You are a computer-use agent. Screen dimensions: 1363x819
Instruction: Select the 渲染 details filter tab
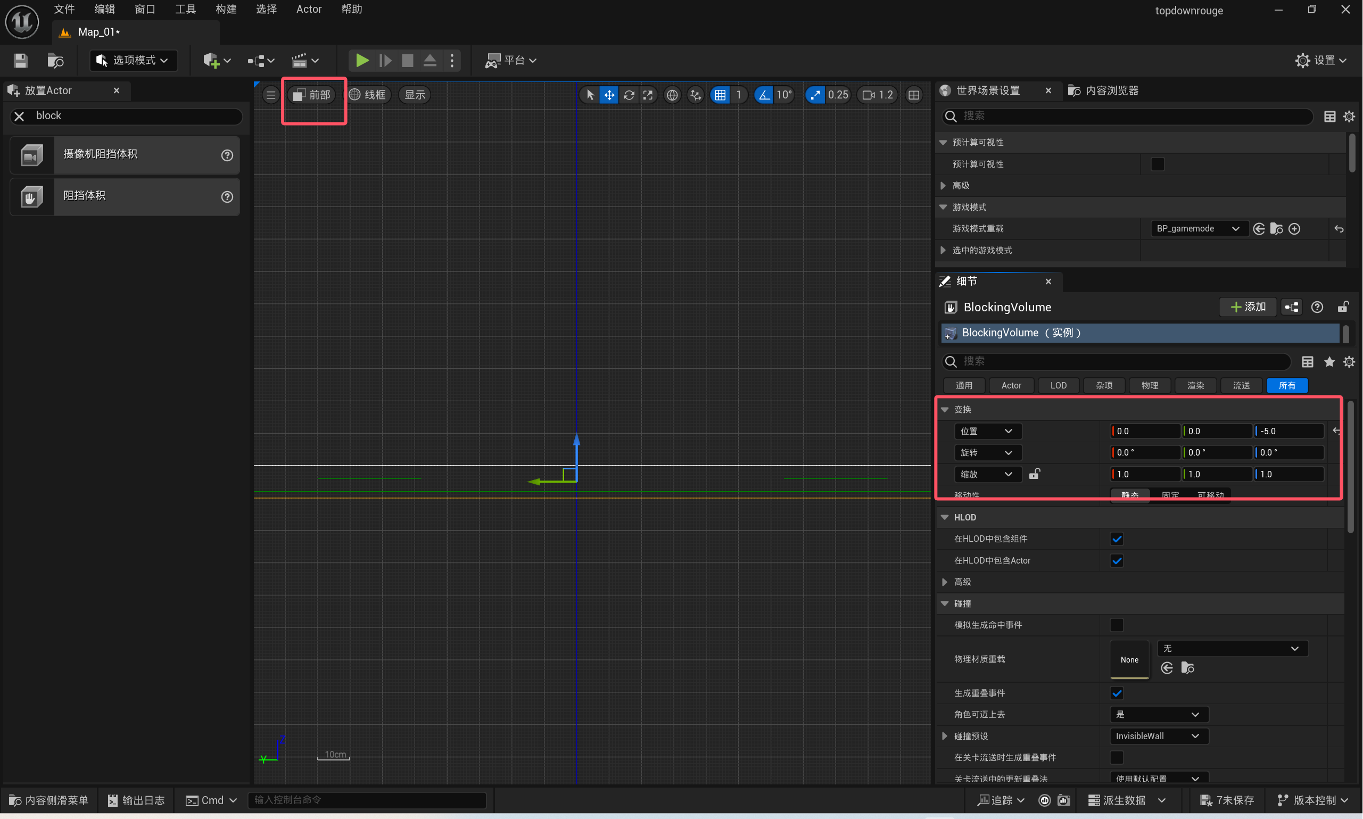tap(1195, 386)
